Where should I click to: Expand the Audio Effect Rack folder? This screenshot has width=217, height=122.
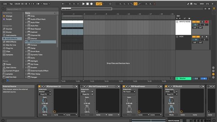[x=26, y=19]
